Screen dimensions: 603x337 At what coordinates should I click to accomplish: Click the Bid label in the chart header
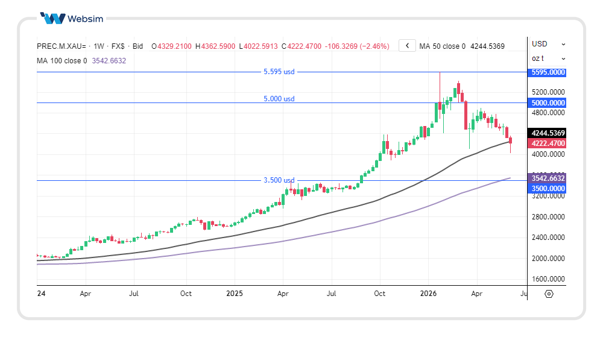click(x=137, y=46)
